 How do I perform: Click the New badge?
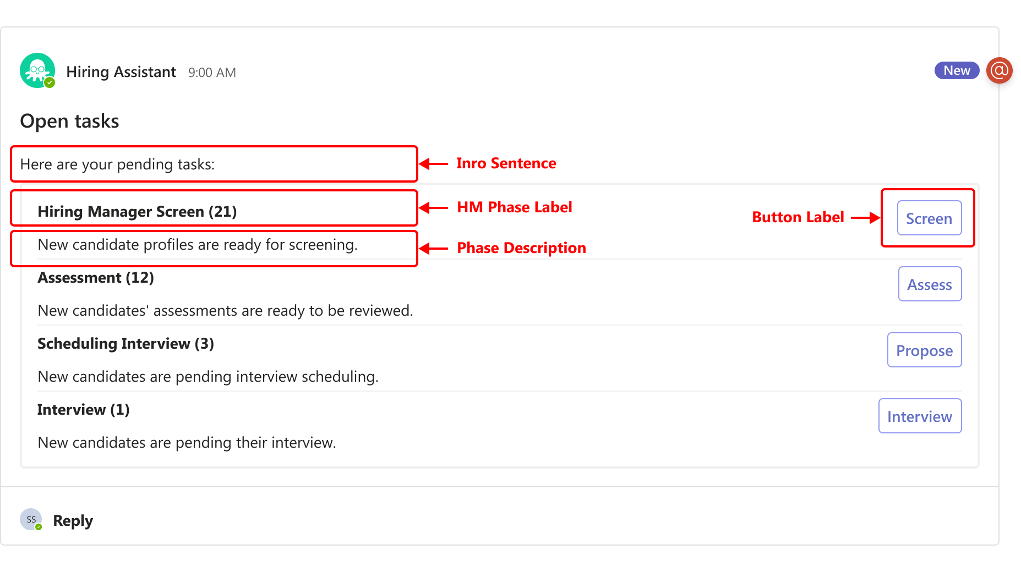click(x=957, y=70)
